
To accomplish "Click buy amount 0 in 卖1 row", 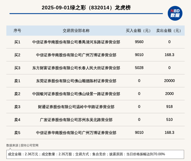I will point(139,80).
